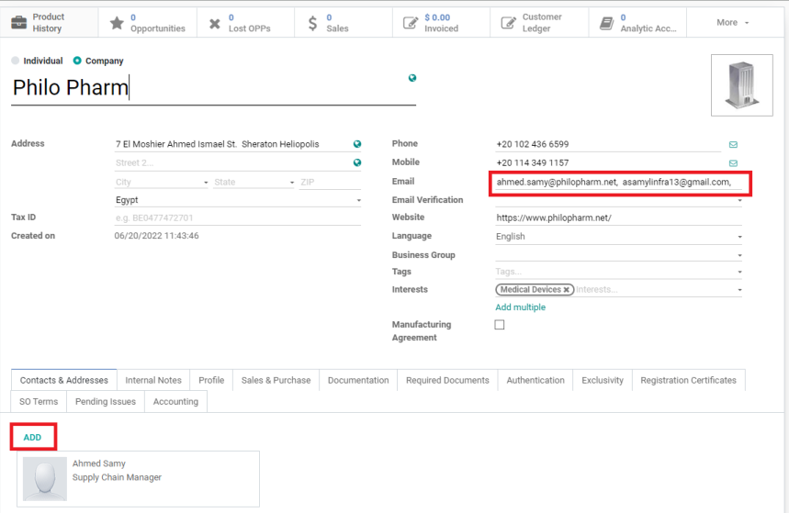Click globe icon beside Street 2 field
The width and height of the screenshot is (789, 513).
point(357,162)
